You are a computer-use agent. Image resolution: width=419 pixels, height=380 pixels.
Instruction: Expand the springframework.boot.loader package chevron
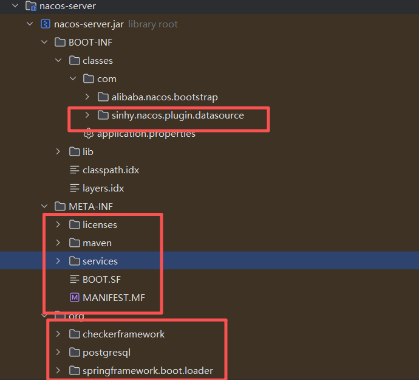tap(58, 370)
